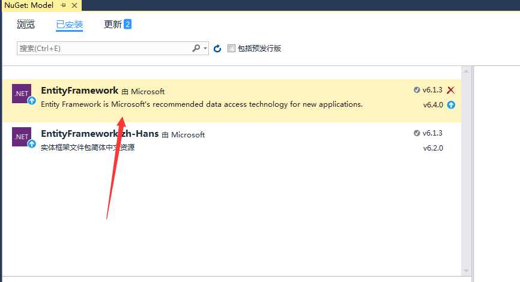Viewport: 520px width, 282px height.
Task: Uninstall EntityFramework with the red X
Action: [x=451, y=90]
